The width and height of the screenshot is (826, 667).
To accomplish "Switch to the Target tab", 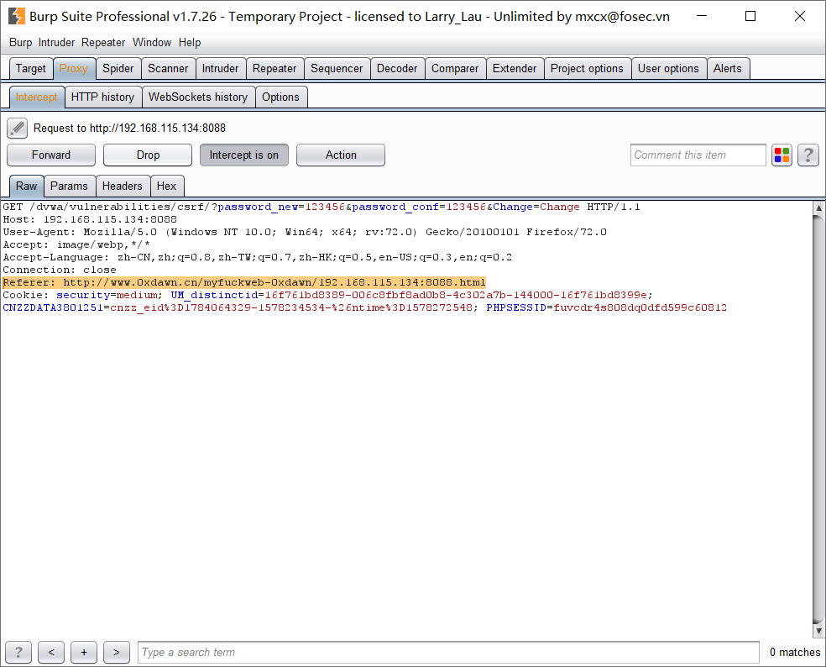I will (31, 69).
